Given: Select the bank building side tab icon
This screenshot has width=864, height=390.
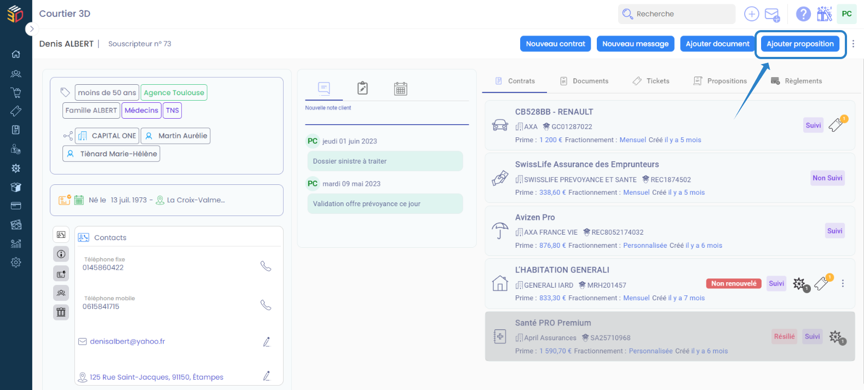Looking at the screenshot, I should (61, 312).
